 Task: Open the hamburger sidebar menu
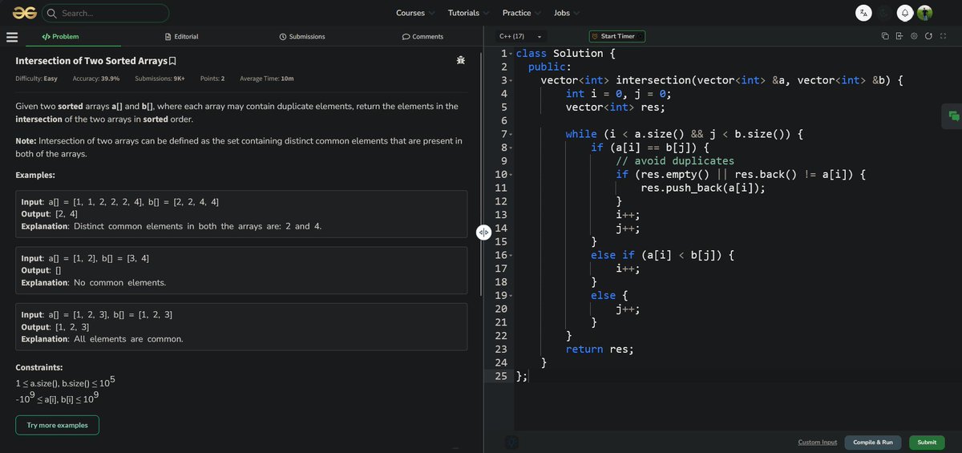(12, 37)
